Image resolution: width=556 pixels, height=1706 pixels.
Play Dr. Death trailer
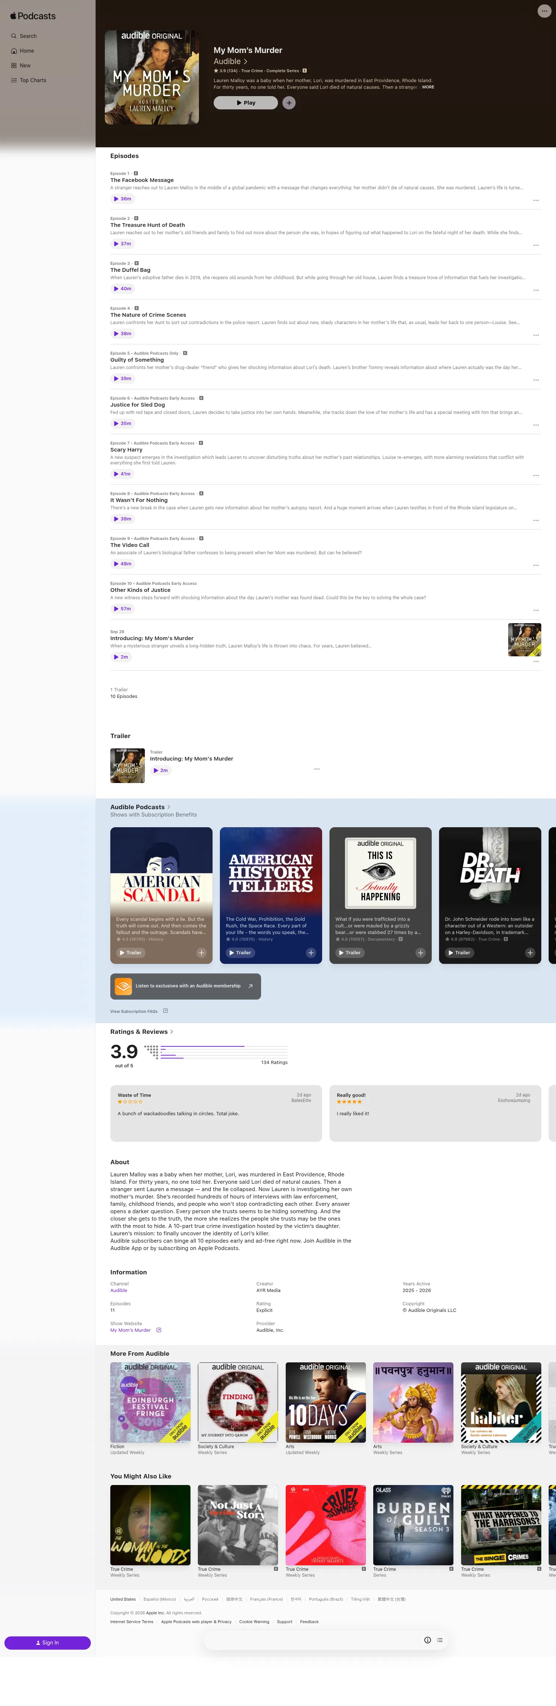coord(460,952)
